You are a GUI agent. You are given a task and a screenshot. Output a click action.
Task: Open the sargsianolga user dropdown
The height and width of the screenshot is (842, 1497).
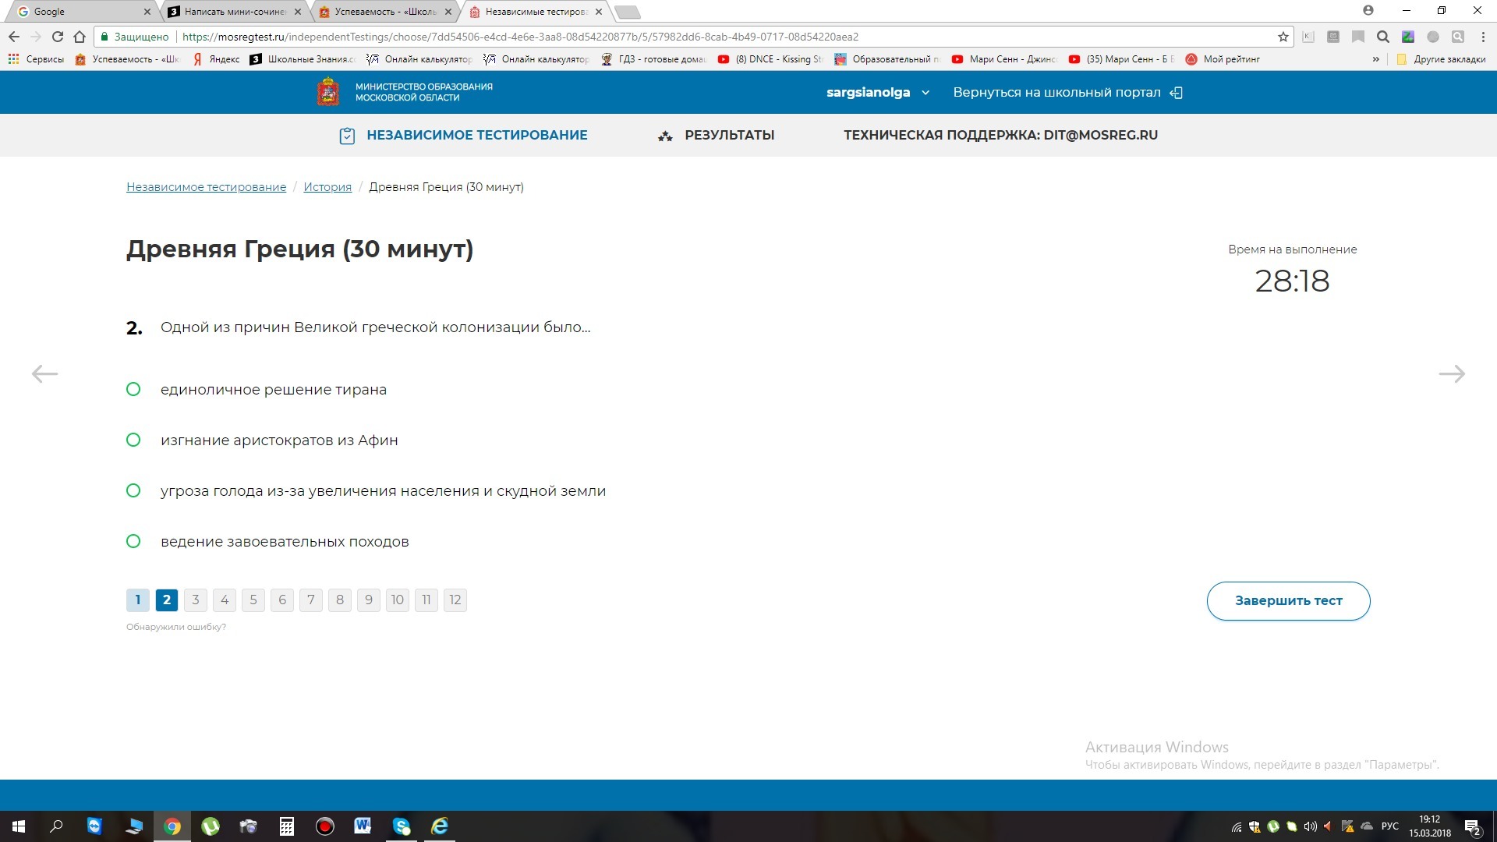877,93
